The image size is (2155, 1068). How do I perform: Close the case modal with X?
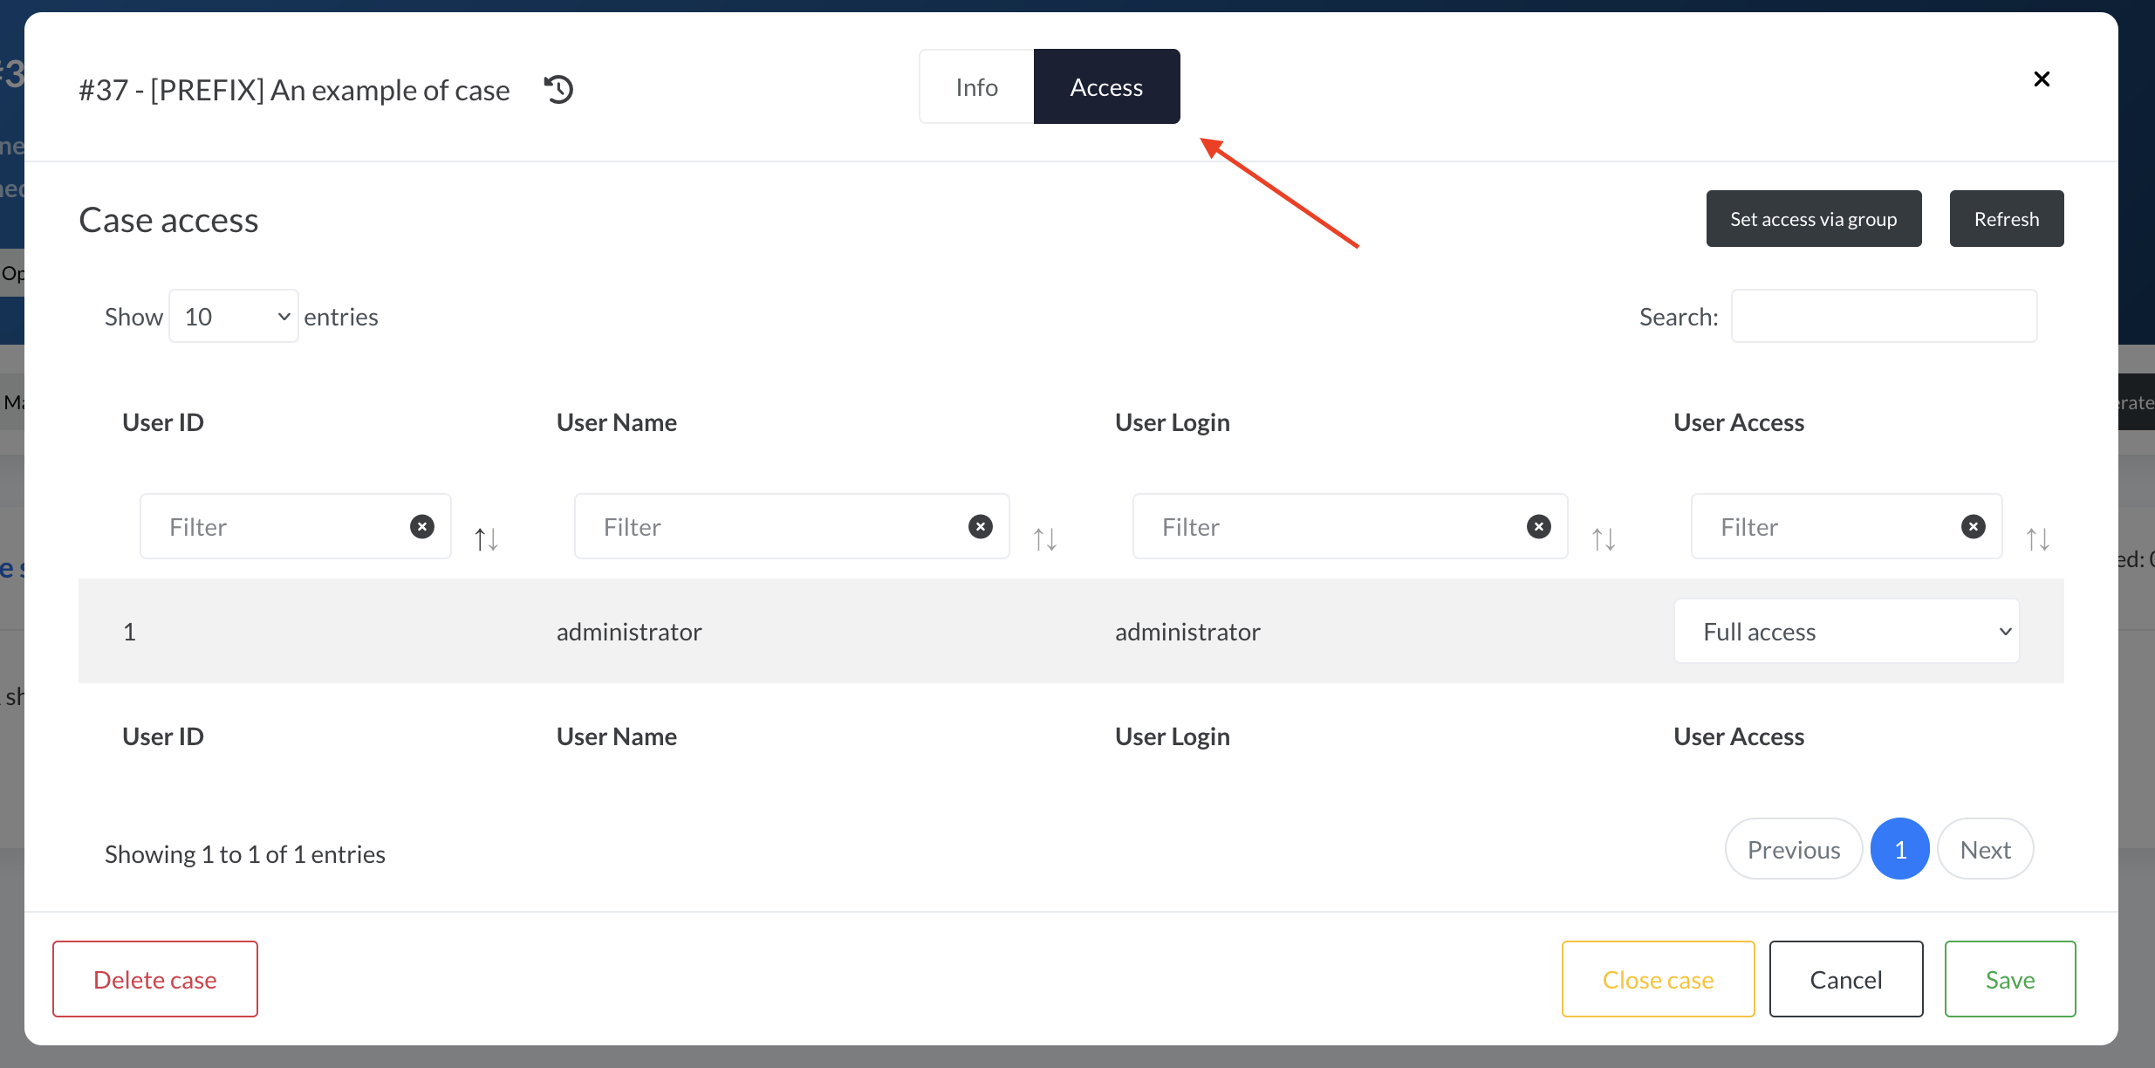2042,79
